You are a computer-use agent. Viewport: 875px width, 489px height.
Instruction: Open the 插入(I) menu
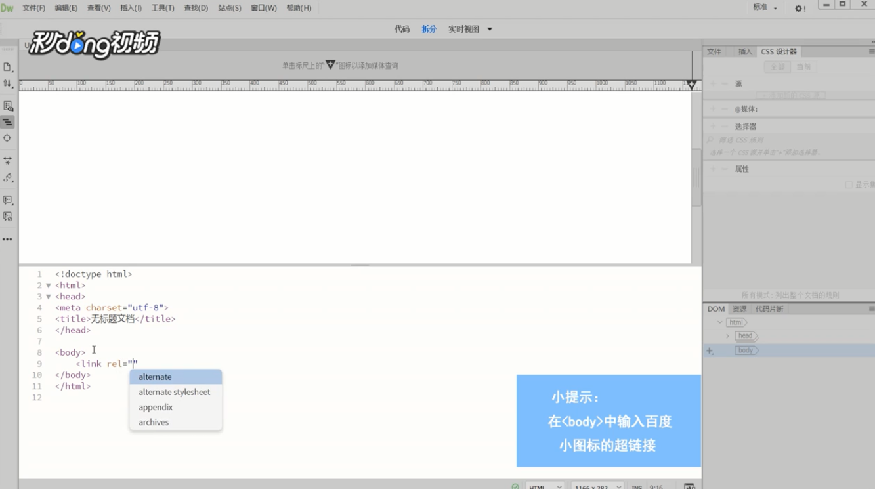pyautogui.click(x=131, y=8)
